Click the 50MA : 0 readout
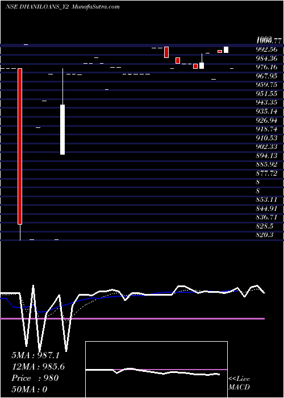This screenshot has width=284, height=398. (x=30, y=389)
